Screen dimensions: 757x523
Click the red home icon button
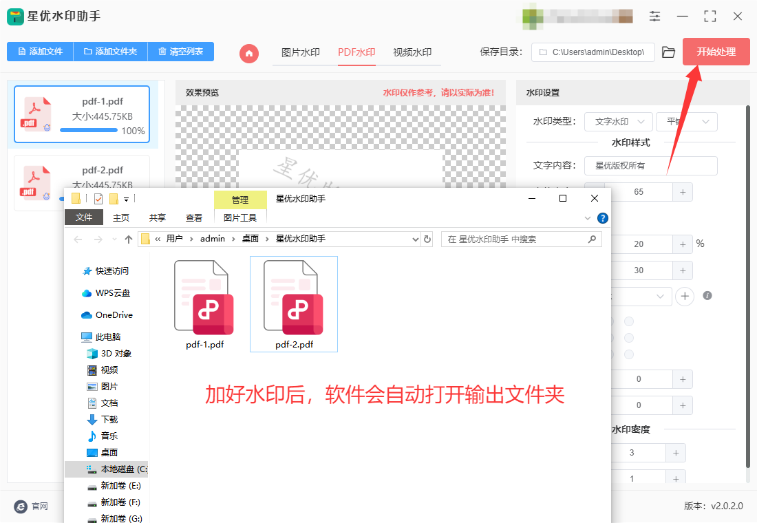pos(249,53)
